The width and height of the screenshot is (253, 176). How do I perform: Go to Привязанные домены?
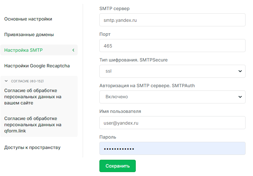tap(29, 34)
